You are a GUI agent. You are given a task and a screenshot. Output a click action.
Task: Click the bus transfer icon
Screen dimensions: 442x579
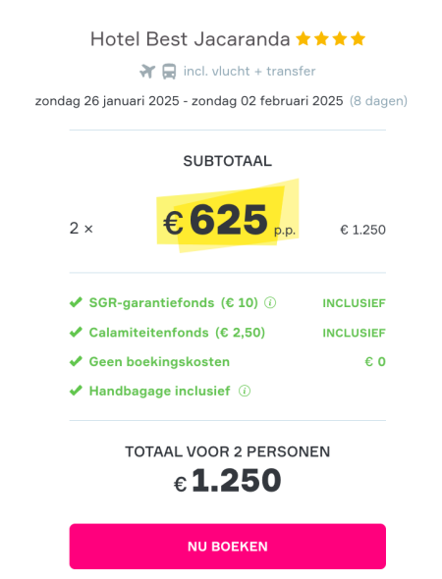coord(169,72)
